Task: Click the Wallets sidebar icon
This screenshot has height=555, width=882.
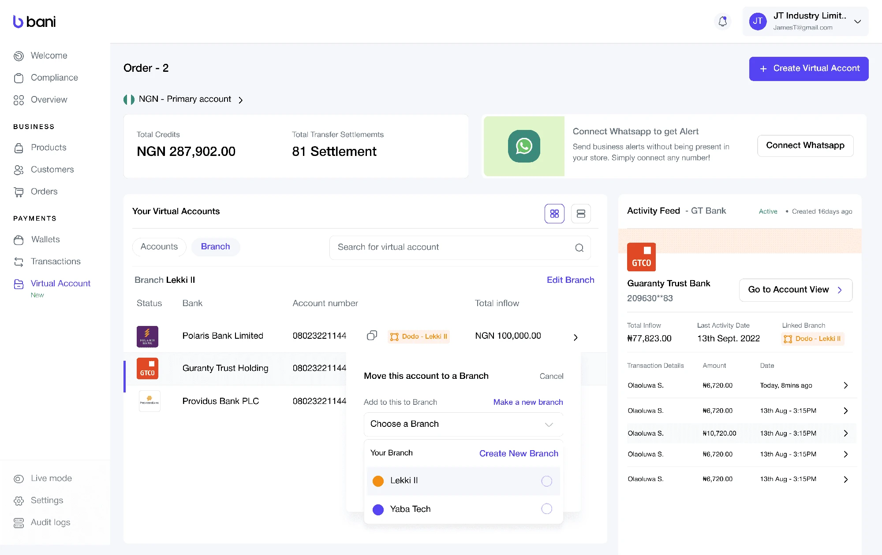Action: pos(19,240)
